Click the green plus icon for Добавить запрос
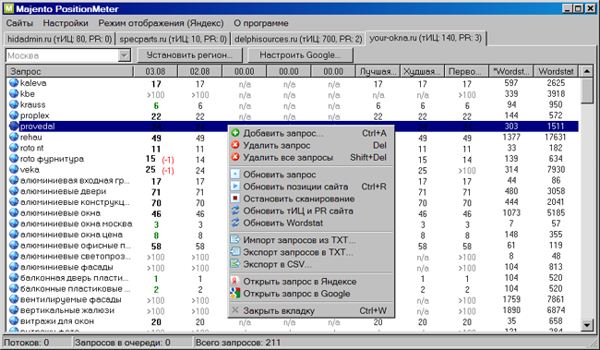 235,133
